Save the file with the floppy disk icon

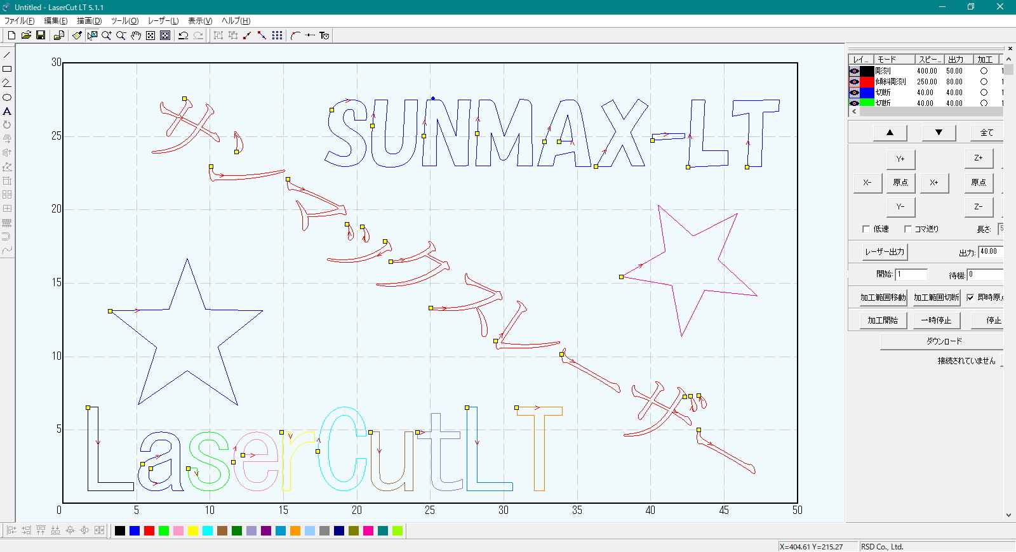point(41,36)
